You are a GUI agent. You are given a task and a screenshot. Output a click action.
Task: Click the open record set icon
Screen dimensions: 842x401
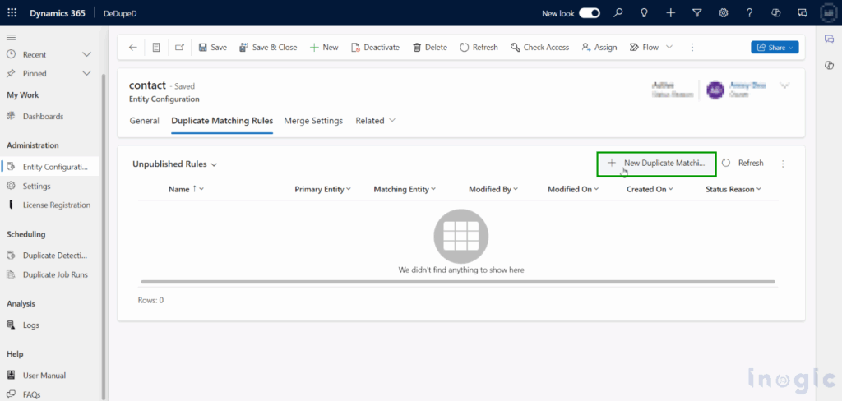pyautogui.click(x=156, y=47)
